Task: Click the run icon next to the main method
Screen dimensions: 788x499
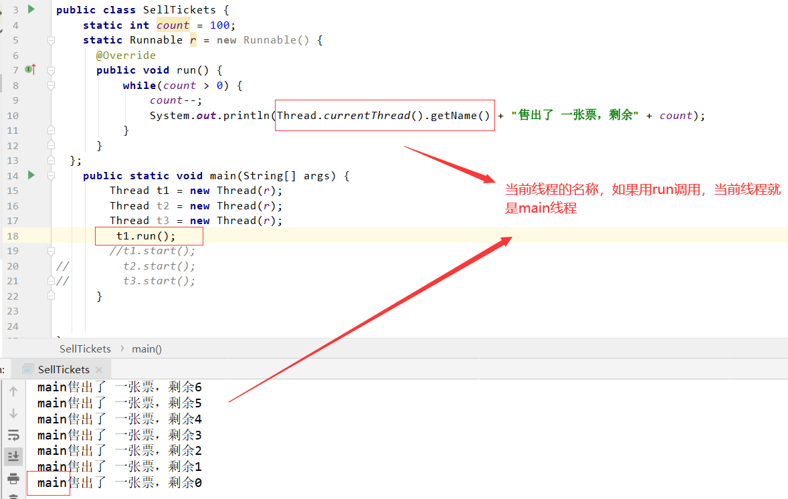Action: 30,175
